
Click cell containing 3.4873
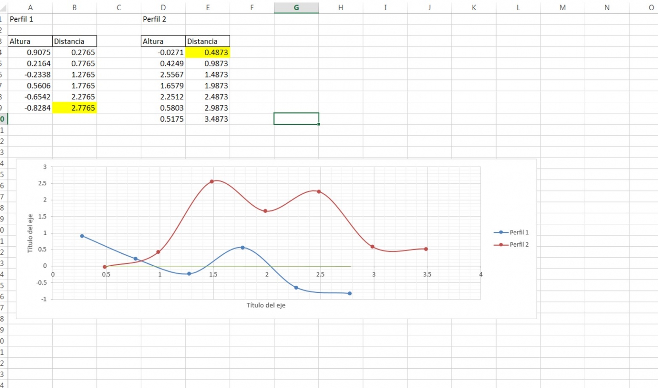click(207, 119)
